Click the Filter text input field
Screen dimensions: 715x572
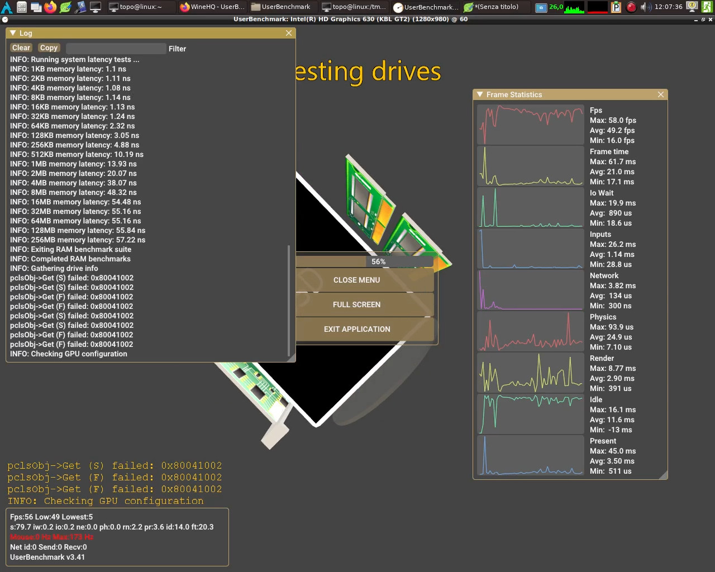pyautogui.click(x=116, y=49)
